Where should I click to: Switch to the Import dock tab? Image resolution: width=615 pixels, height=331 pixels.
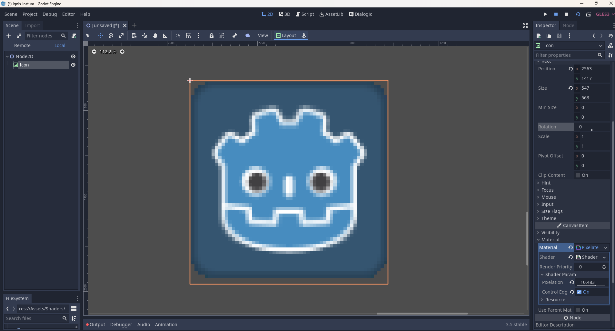(33, 25)
